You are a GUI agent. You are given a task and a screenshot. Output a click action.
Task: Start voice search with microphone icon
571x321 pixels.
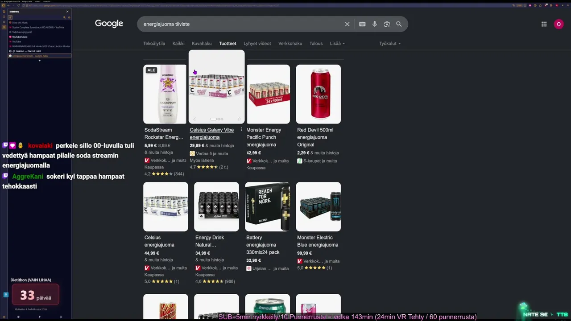pyautogui.click(x=375, y=24)
